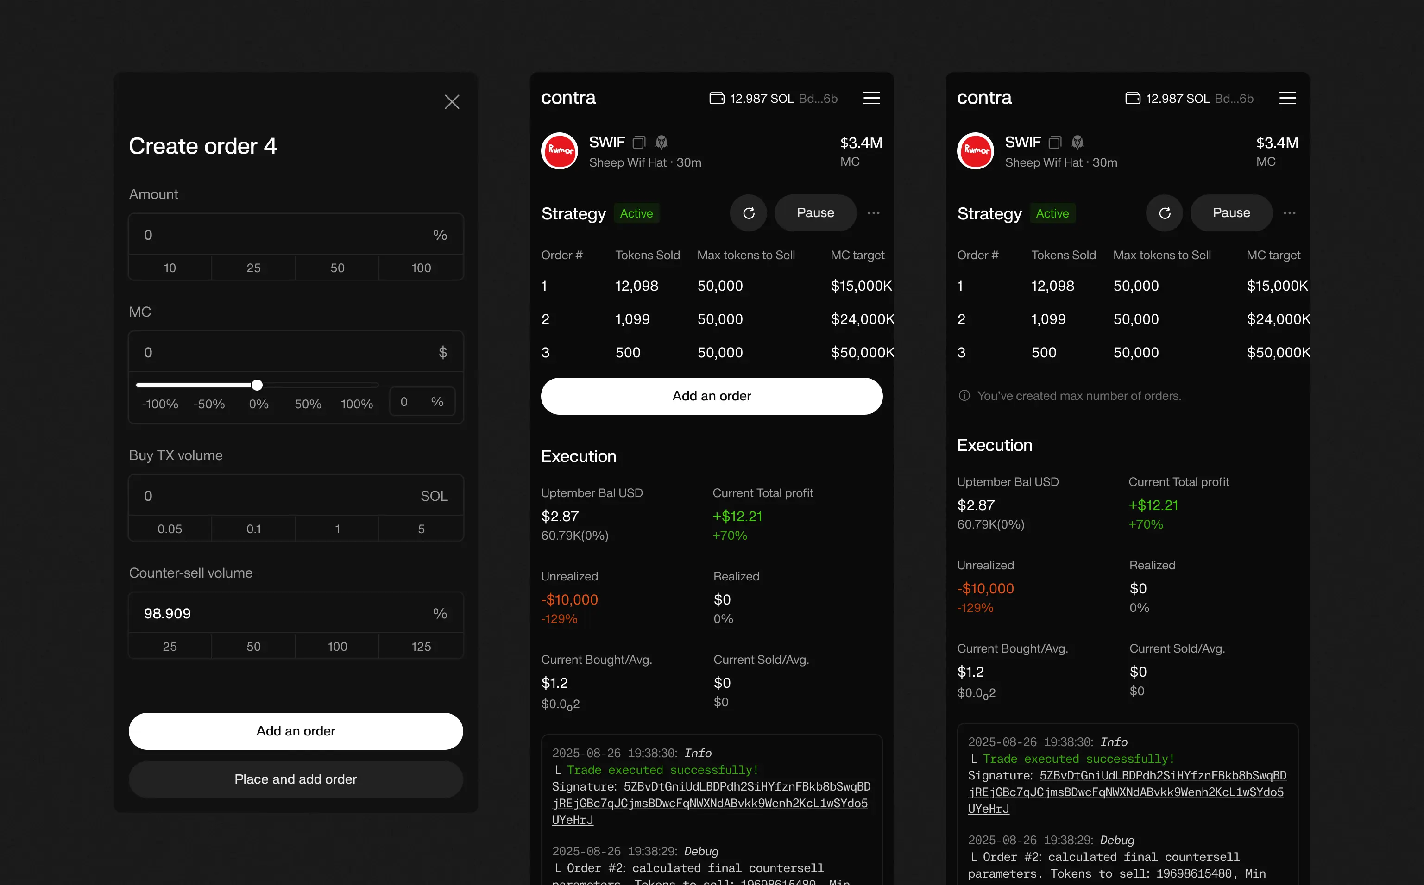Select 0.1 SOL Buy TX volume preset

coord(253,529)
